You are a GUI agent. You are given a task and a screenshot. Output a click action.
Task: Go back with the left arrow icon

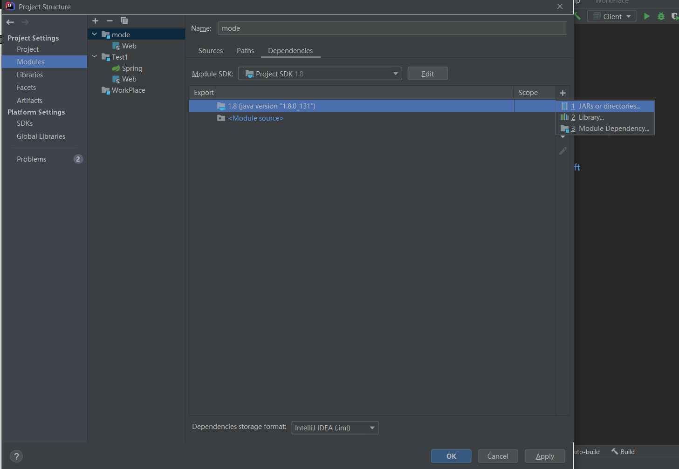10,22
